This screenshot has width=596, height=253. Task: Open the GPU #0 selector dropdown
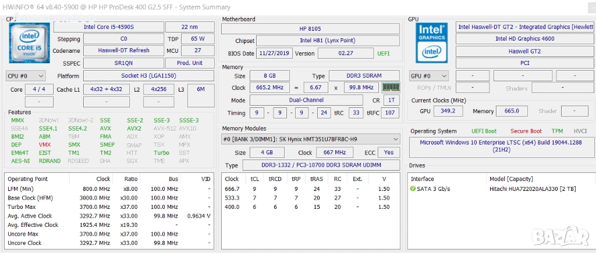click(429, 76)
